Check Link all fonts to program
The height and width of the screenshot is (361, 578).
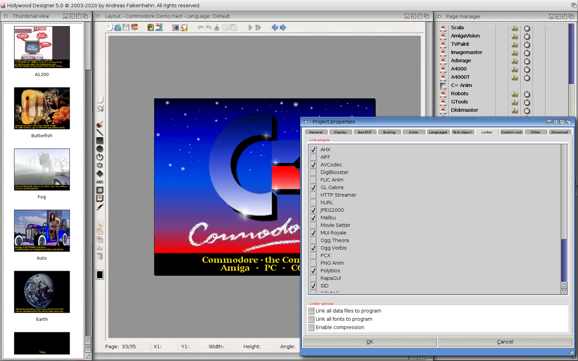click(312, 319)
